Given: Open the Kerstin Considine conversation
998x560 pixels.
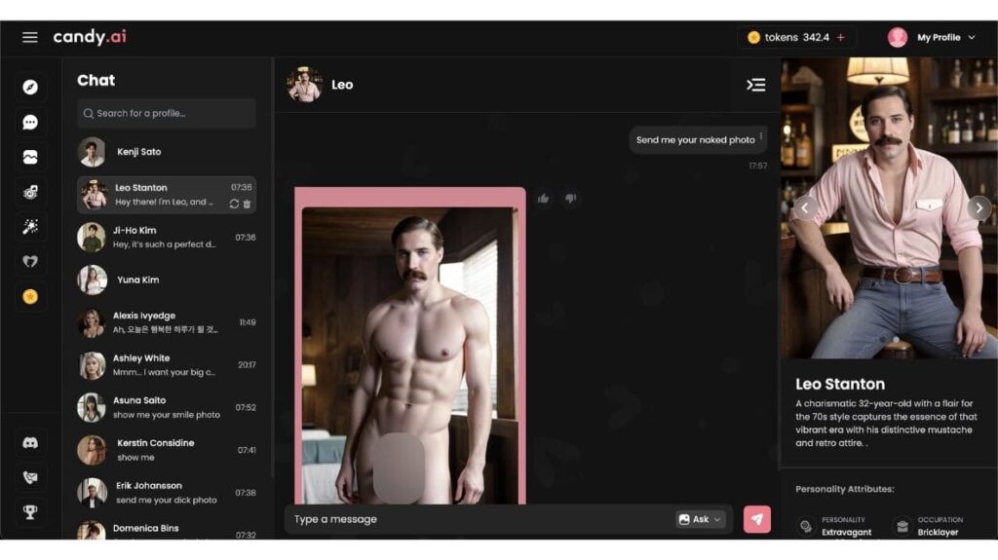Looking at the screenshot, I should tap(166, 450).
